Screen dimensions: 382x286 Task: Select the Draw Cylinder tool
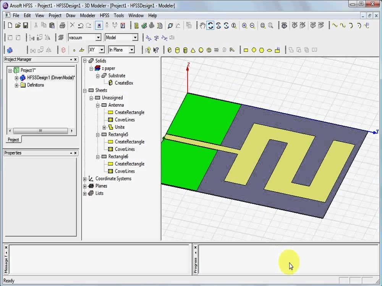pos(177,50)
